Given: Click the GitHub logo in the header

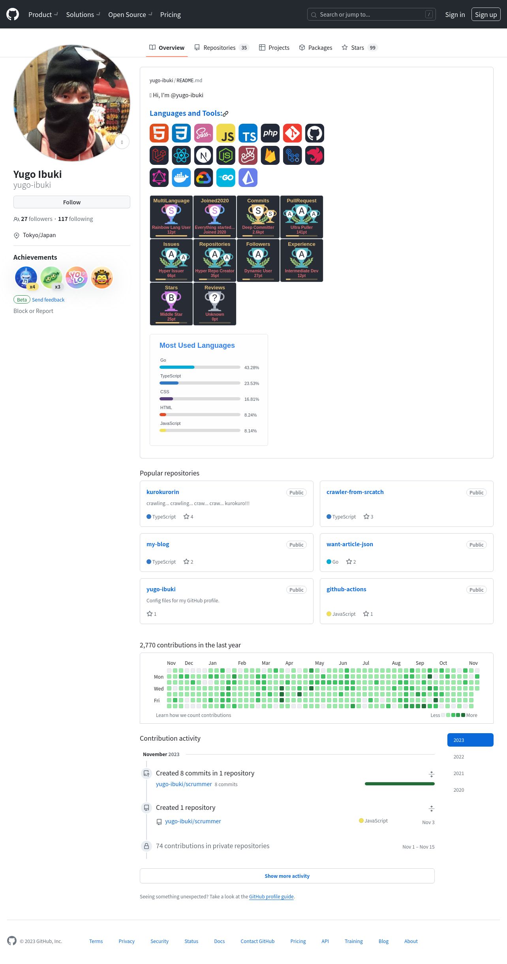Looking at the screenshot, I should [13, 14].
